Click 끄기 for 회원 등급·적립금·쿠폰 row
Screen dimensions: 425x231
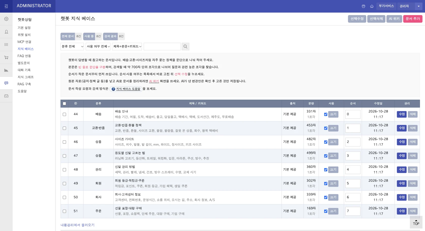tap(333, 183)
